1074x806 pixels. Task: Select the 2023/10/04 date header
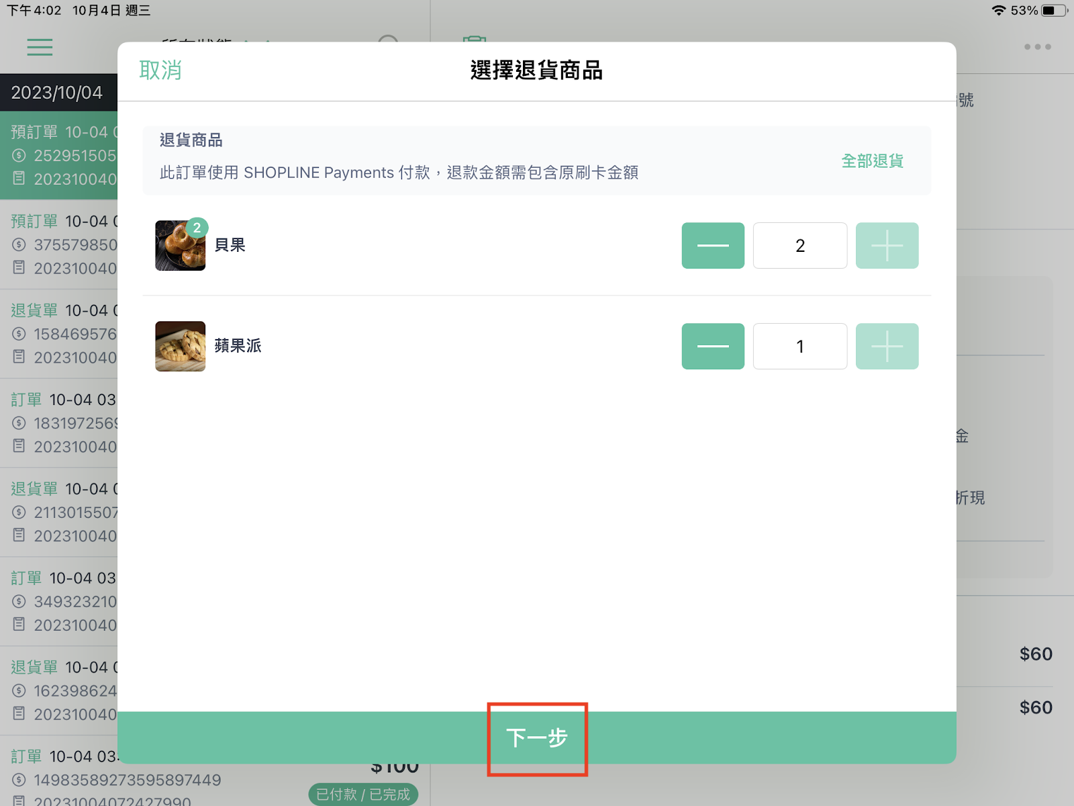[x=57, y=93]
